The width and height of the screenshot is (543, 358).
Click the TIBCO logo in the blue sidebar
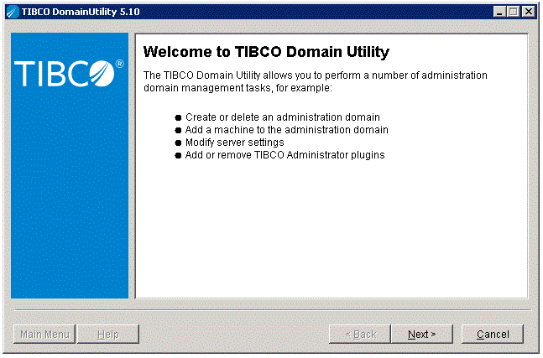[69, 73]
